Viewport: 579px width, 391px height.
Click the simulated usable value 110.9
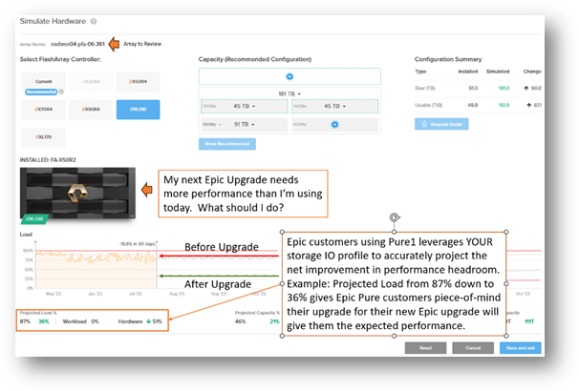(x=504, y=105)
